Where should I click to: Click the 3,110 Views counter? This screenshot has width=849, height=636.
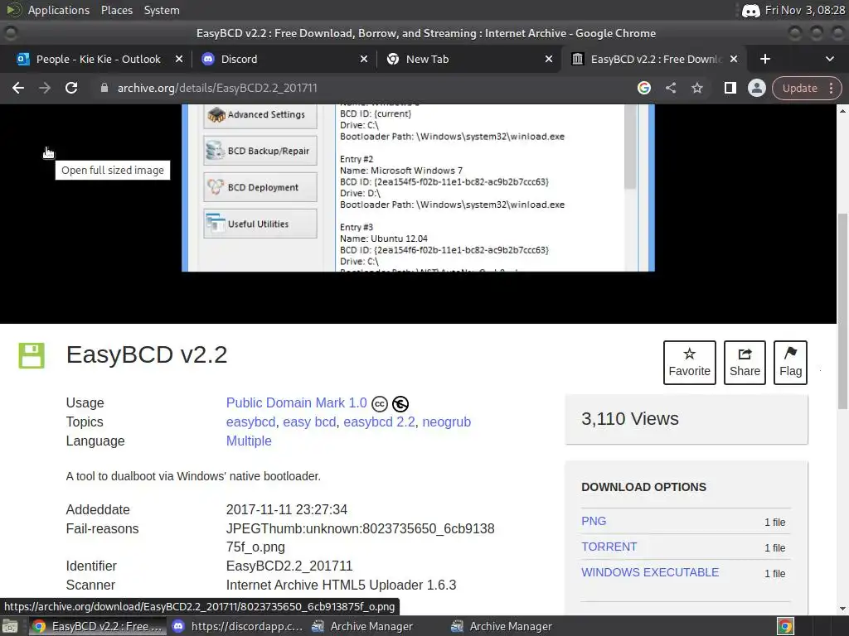(x=630, y=418)
